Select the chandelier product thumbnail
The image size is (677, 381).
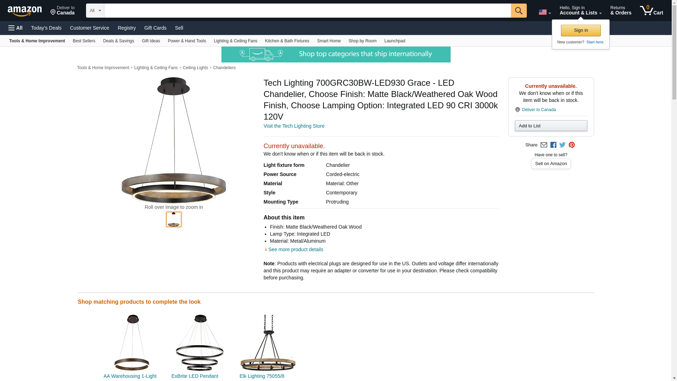click(174, 219)
